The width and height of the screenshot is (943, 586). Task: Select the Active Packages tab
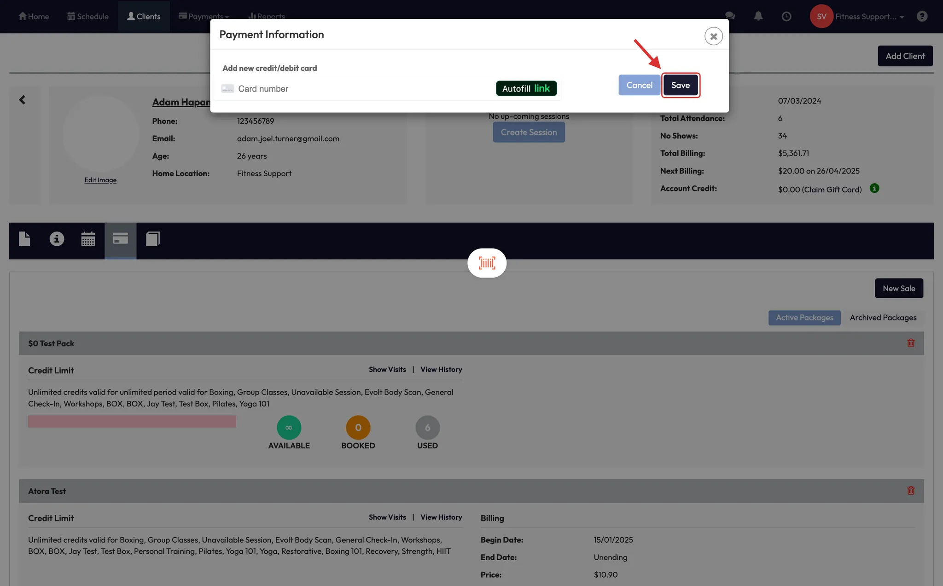click(x=804, y=318)
